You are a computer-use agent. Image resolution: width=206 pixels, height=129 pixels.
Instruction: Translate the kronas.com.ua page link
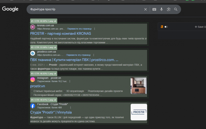click(x=79, y=29)
